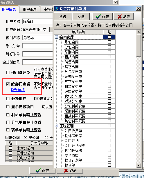This screenshot has width=144, height=178.
Task: Confirm with the green checkmark 确定 in dialog toolbar
Action: [102, 17]
